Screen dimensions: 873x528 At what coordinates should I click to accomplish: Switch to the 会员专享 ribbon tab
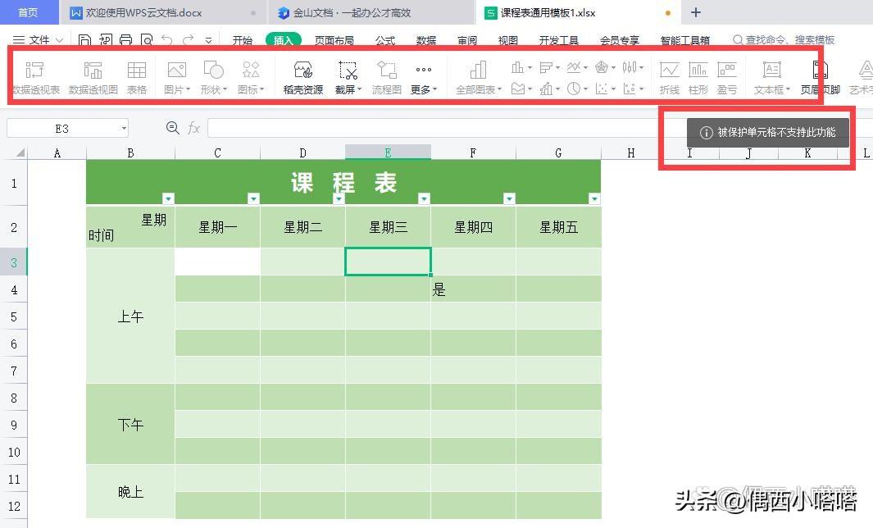point(619,40)
